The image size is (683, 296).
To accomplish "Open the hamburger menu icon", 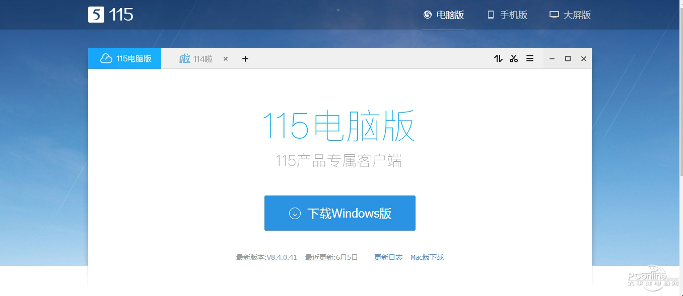I will [530, 59].
